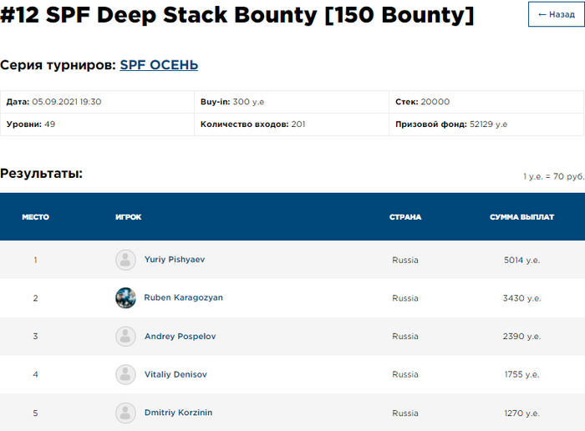
Task: Click the МЕСТО column header
Action: pyautogui.click(x=35, y=217)
